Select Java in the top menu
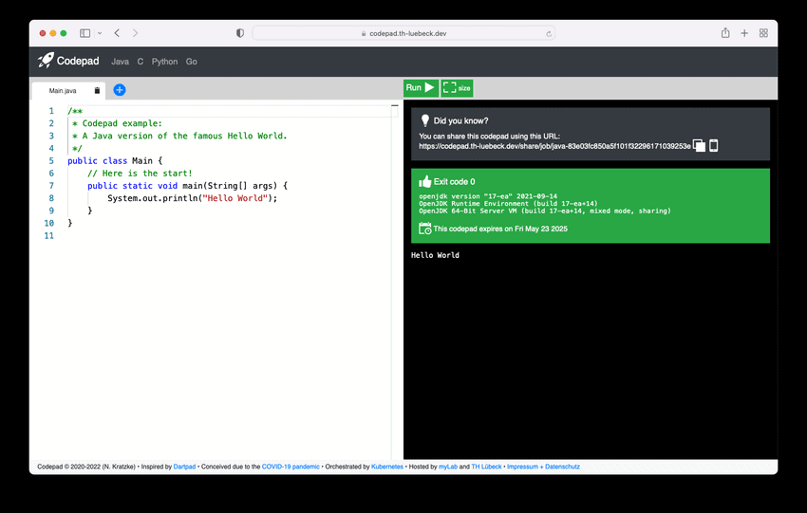The image size is (807, 513). point(120,62)
